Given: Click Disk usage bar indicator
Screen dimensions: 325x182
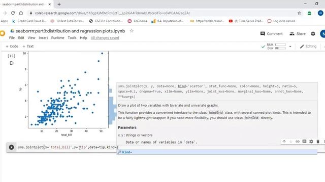Looking at the screenshot, I should coord(280,48).
